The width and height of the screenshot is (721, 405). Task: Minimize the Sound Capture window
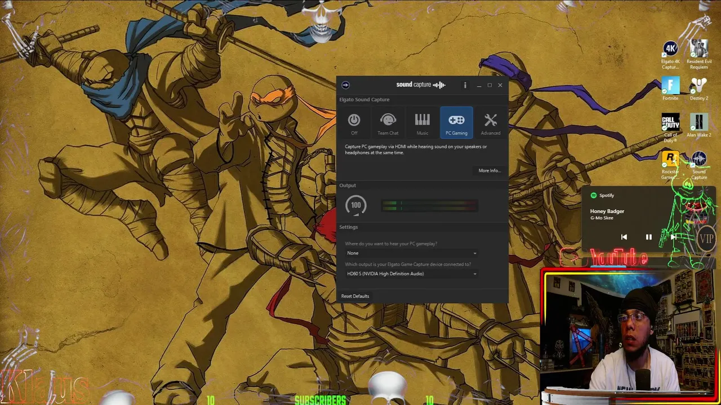(479, 85)
